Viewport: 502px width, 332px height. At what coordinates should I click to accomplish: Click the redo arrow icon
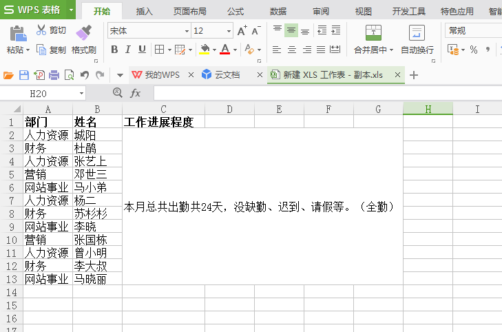(x=100, y=75)
